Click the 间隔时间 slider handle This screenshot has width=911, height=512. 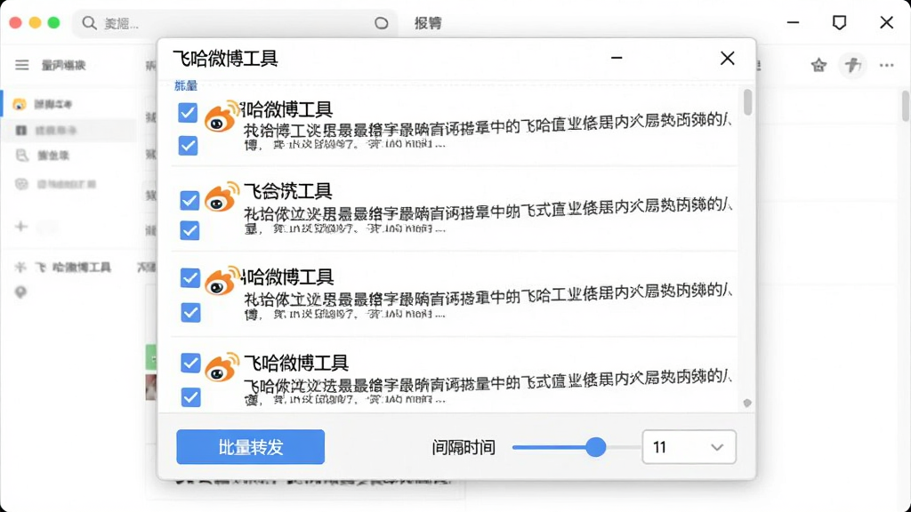(x=595, y=447)
